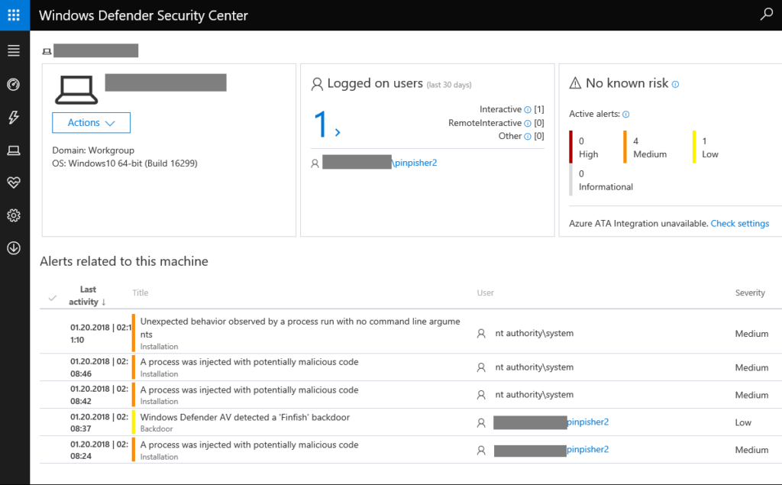Screen dimensions: 782x485
Task: Click the user icon on nt authority\system row
Action: click(480, 333)
